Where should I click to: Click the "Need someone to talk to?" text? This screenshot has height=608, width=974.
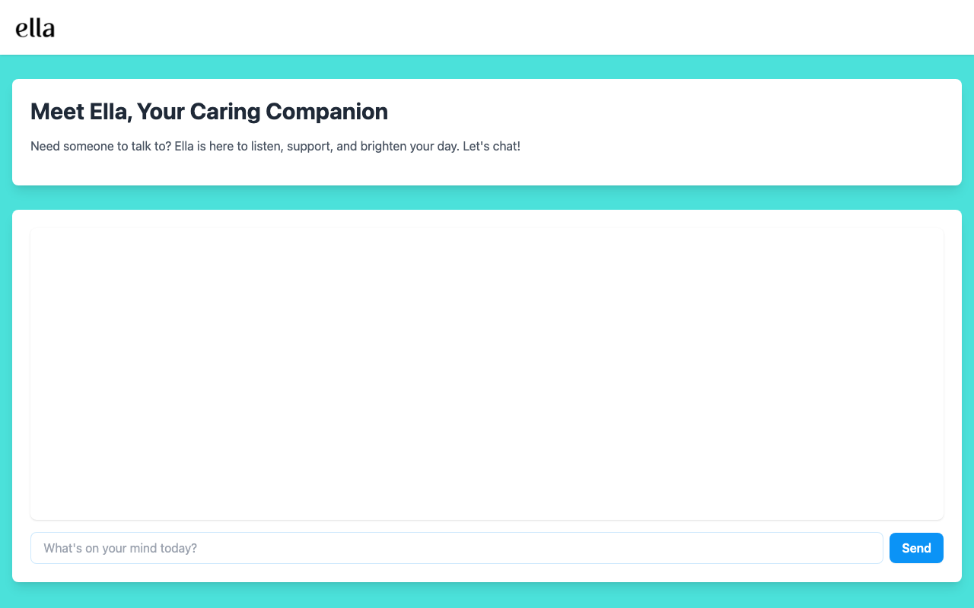click(100, 146)
